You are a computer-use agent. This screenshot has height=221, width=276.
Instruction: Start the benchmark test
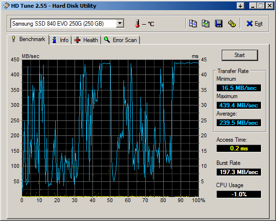(x=240, y=55)
